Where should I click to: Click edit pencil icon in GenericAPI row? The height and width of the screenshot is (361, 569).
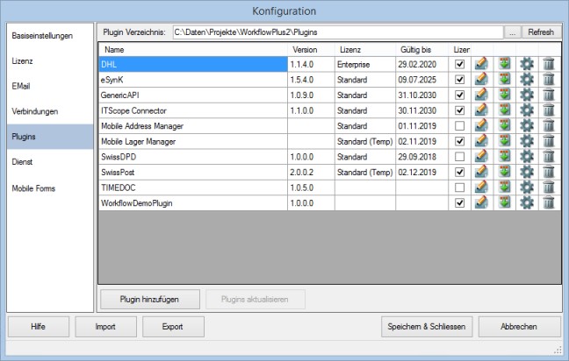coord(481,95)
